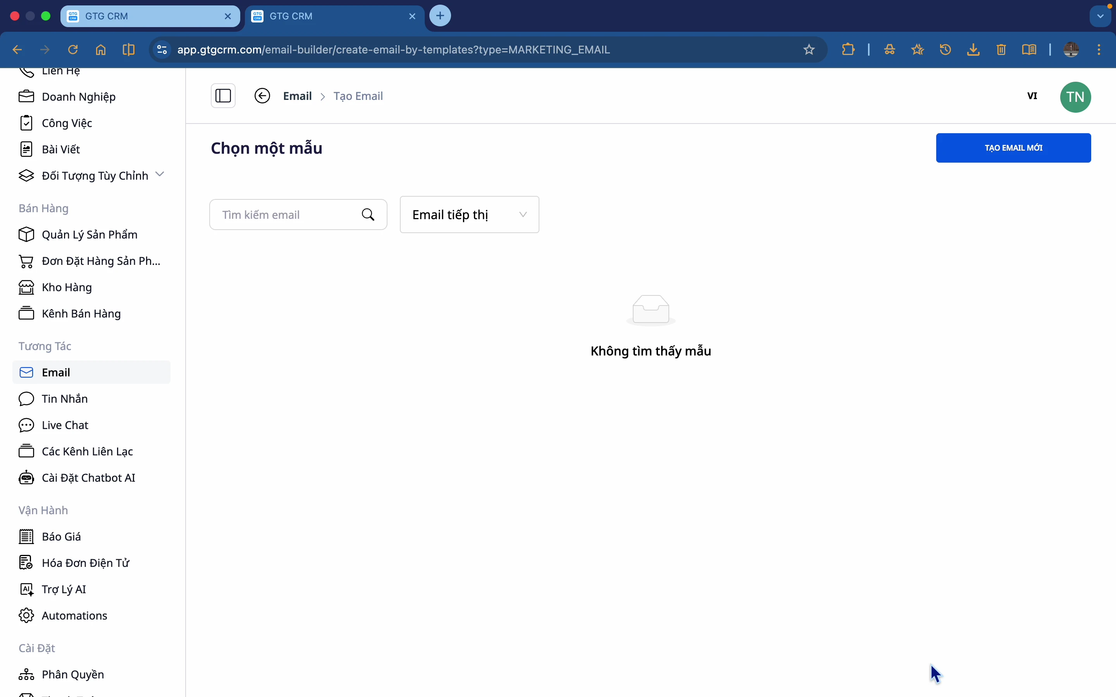This screenshot has height=697, width=1116.
Task: Toggle the sidebar collapse button
Action: pos(223,96)
